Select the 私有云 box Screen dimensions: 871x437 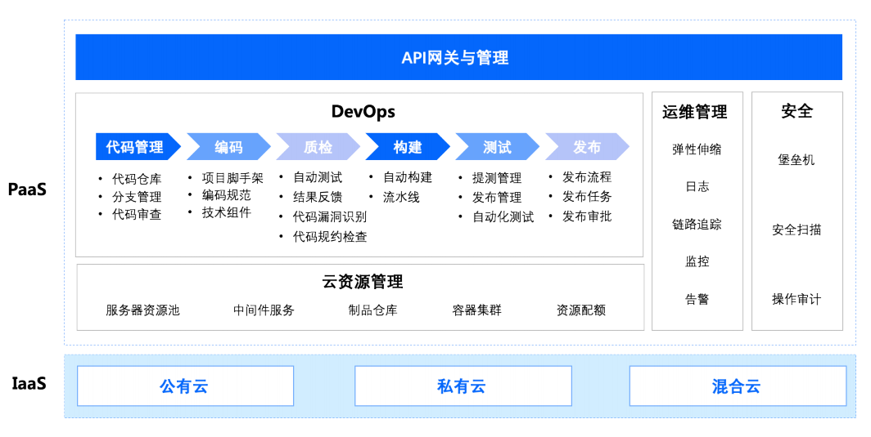[x=463, y=386]
